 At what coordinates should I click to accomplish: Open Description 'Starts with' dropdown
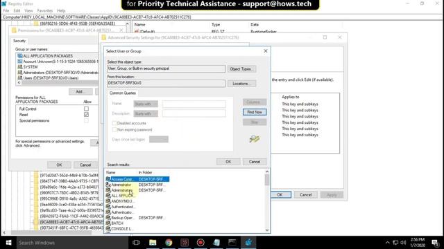pyautogui.click(x=146, y=113)
